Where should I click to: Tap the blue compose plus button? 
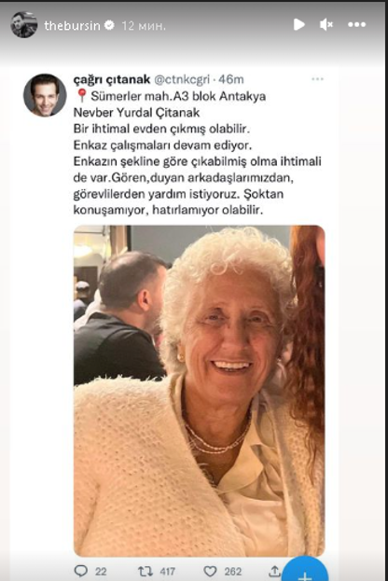305,570
